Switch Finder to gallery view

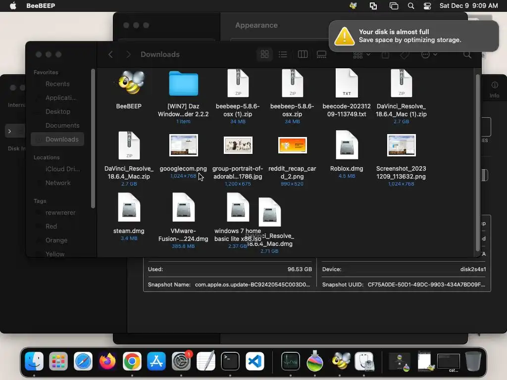pyautogui.click(x=321, y=54)
